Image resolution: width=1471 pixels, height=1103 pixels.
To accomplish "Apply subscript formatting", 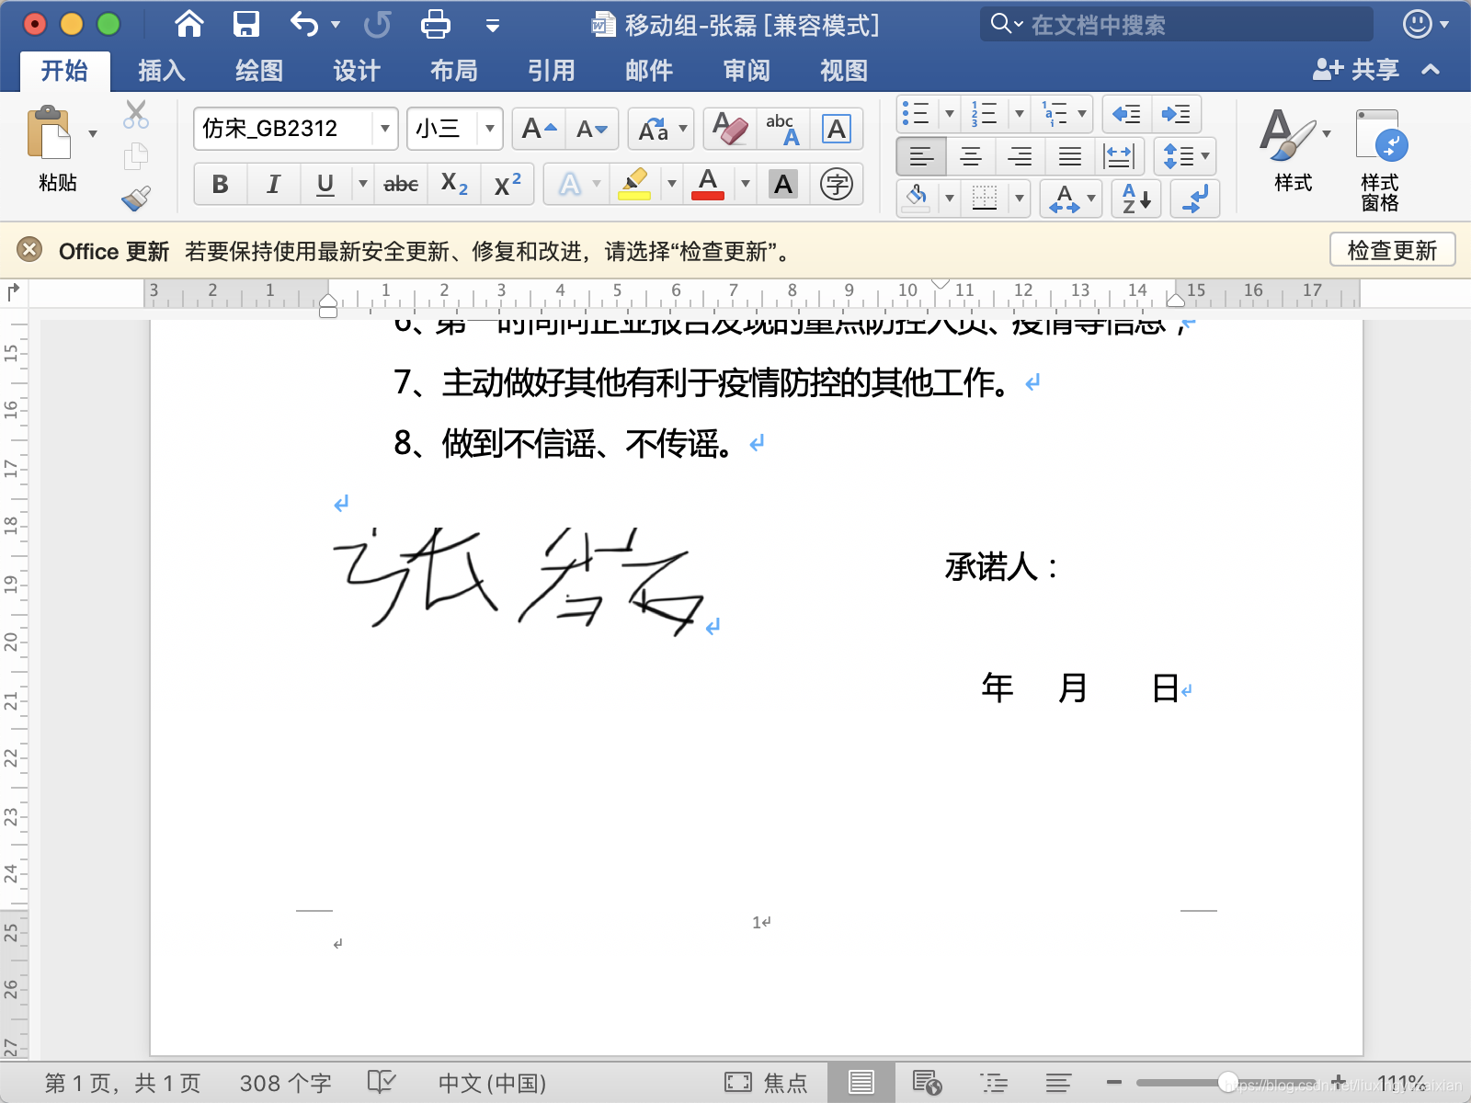I will tap(452, 184).
